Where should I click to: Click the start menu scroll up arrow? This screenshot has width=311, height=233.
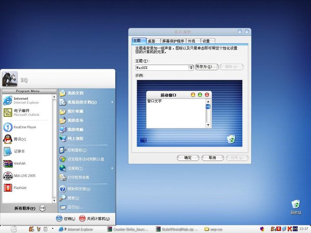point(54,97)
